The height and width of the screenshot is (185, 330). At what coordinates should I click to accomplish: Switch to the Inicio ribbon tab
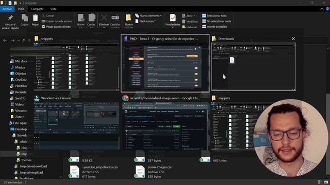coord(21,9)
